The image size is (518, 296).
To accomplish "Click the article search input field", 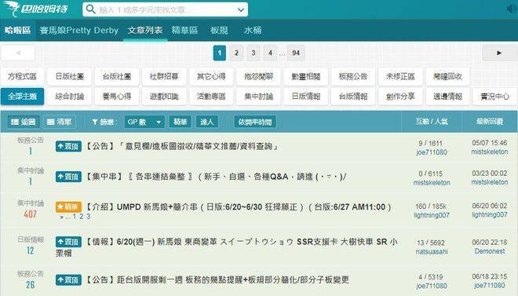I will pyautogui.click(x=165, y=9).
